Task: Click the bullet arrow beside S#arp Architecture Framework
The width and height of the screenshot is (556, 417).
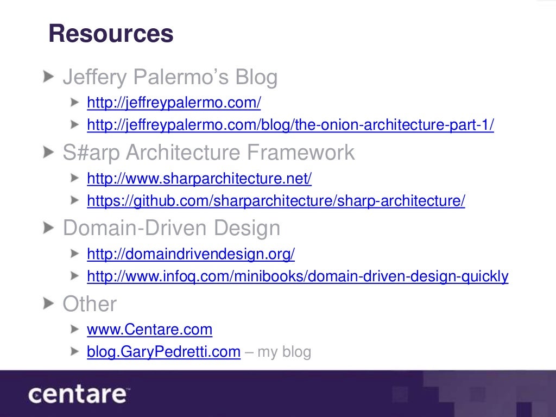Action: pos(48,152)
